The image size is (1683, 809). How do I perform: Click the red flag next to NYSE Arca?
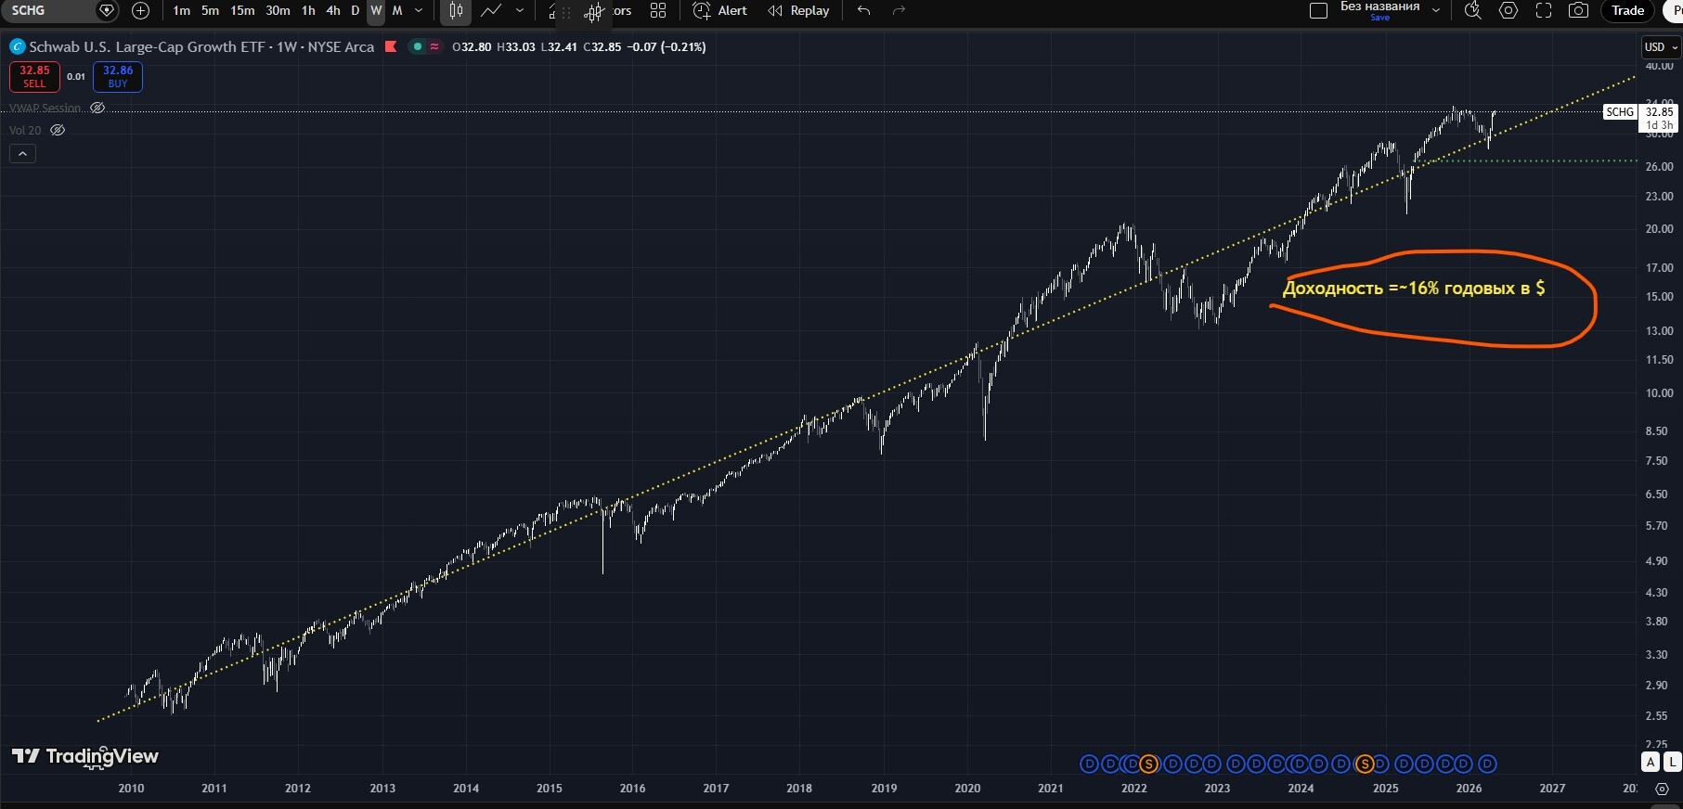tap(391, 46)
